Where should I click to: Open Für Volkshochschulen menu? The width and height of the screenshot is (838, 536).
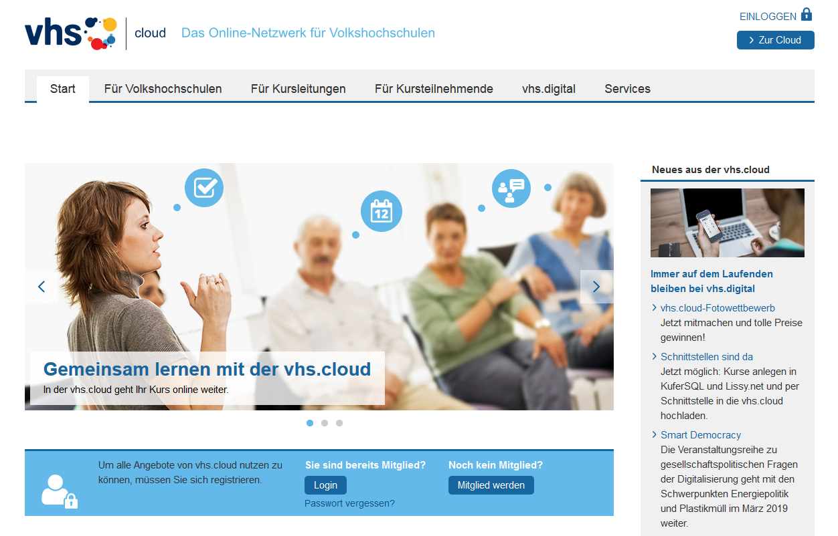(x=163, y=89)
